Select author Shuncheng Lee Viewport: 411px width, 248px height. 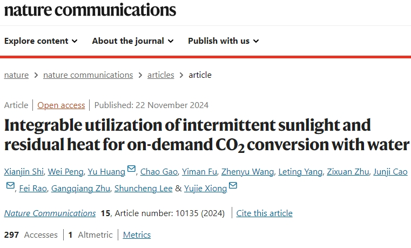(x=143, y=189)
